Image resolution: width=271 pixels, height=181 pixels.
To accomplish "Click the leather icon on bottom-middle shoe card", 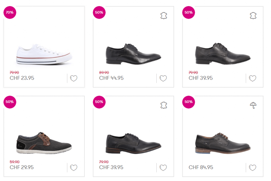I will coord(164,105).
